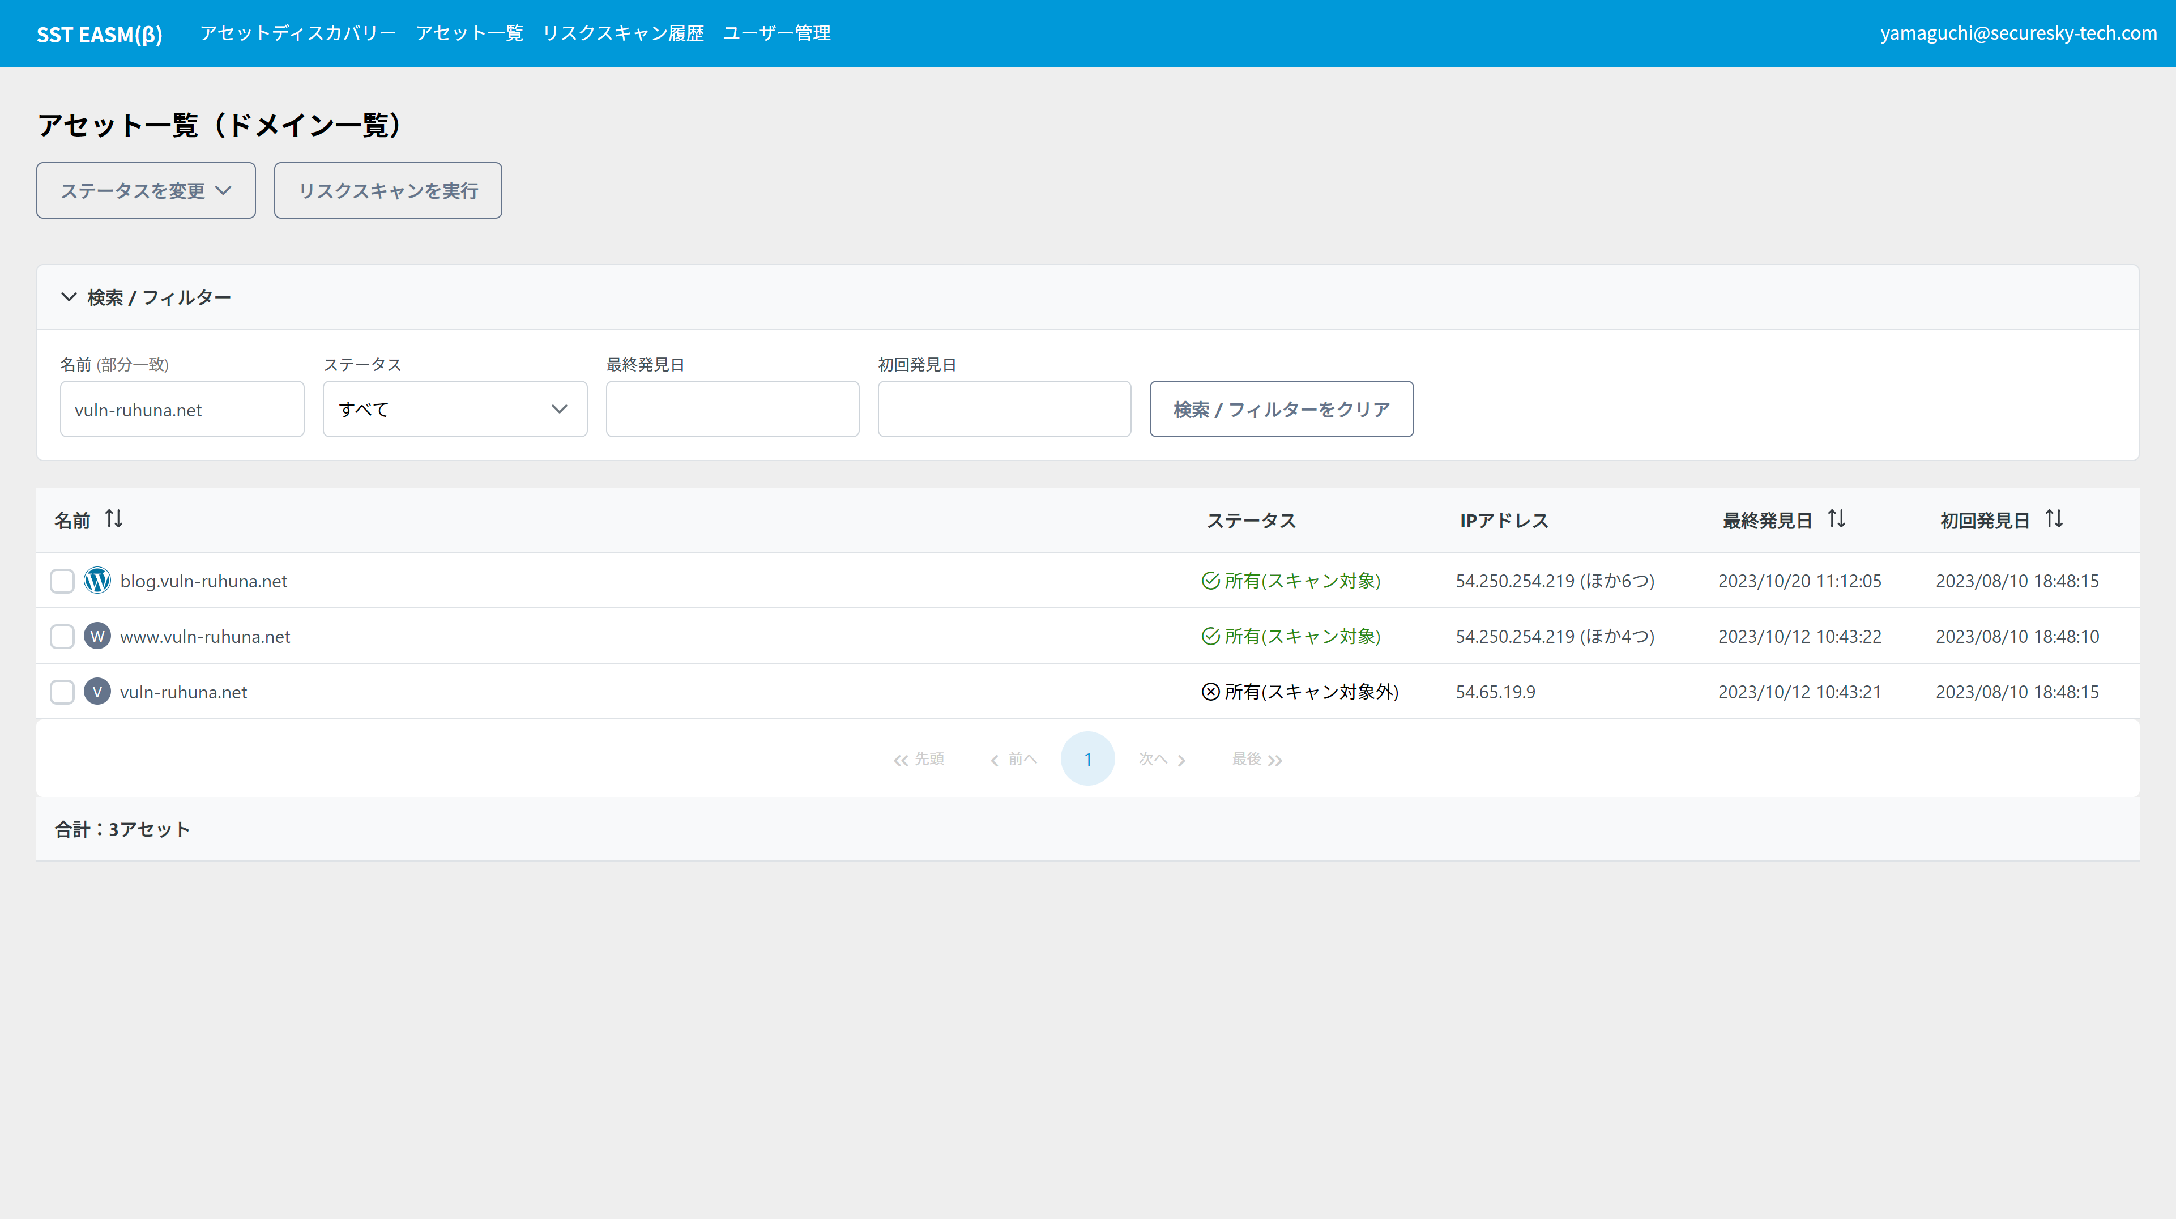Click the W avatar icon for www.vuln-ruhuna.net
Image resolution: width=2176 pixels, height=1219 pixels.
click(x=97, y=636)
